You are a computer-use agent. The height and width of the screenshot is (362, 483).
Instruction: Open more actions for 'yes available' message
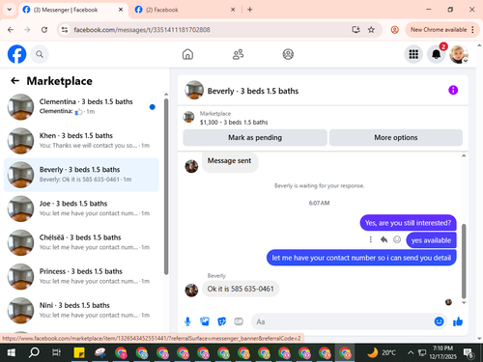point(371,239)
